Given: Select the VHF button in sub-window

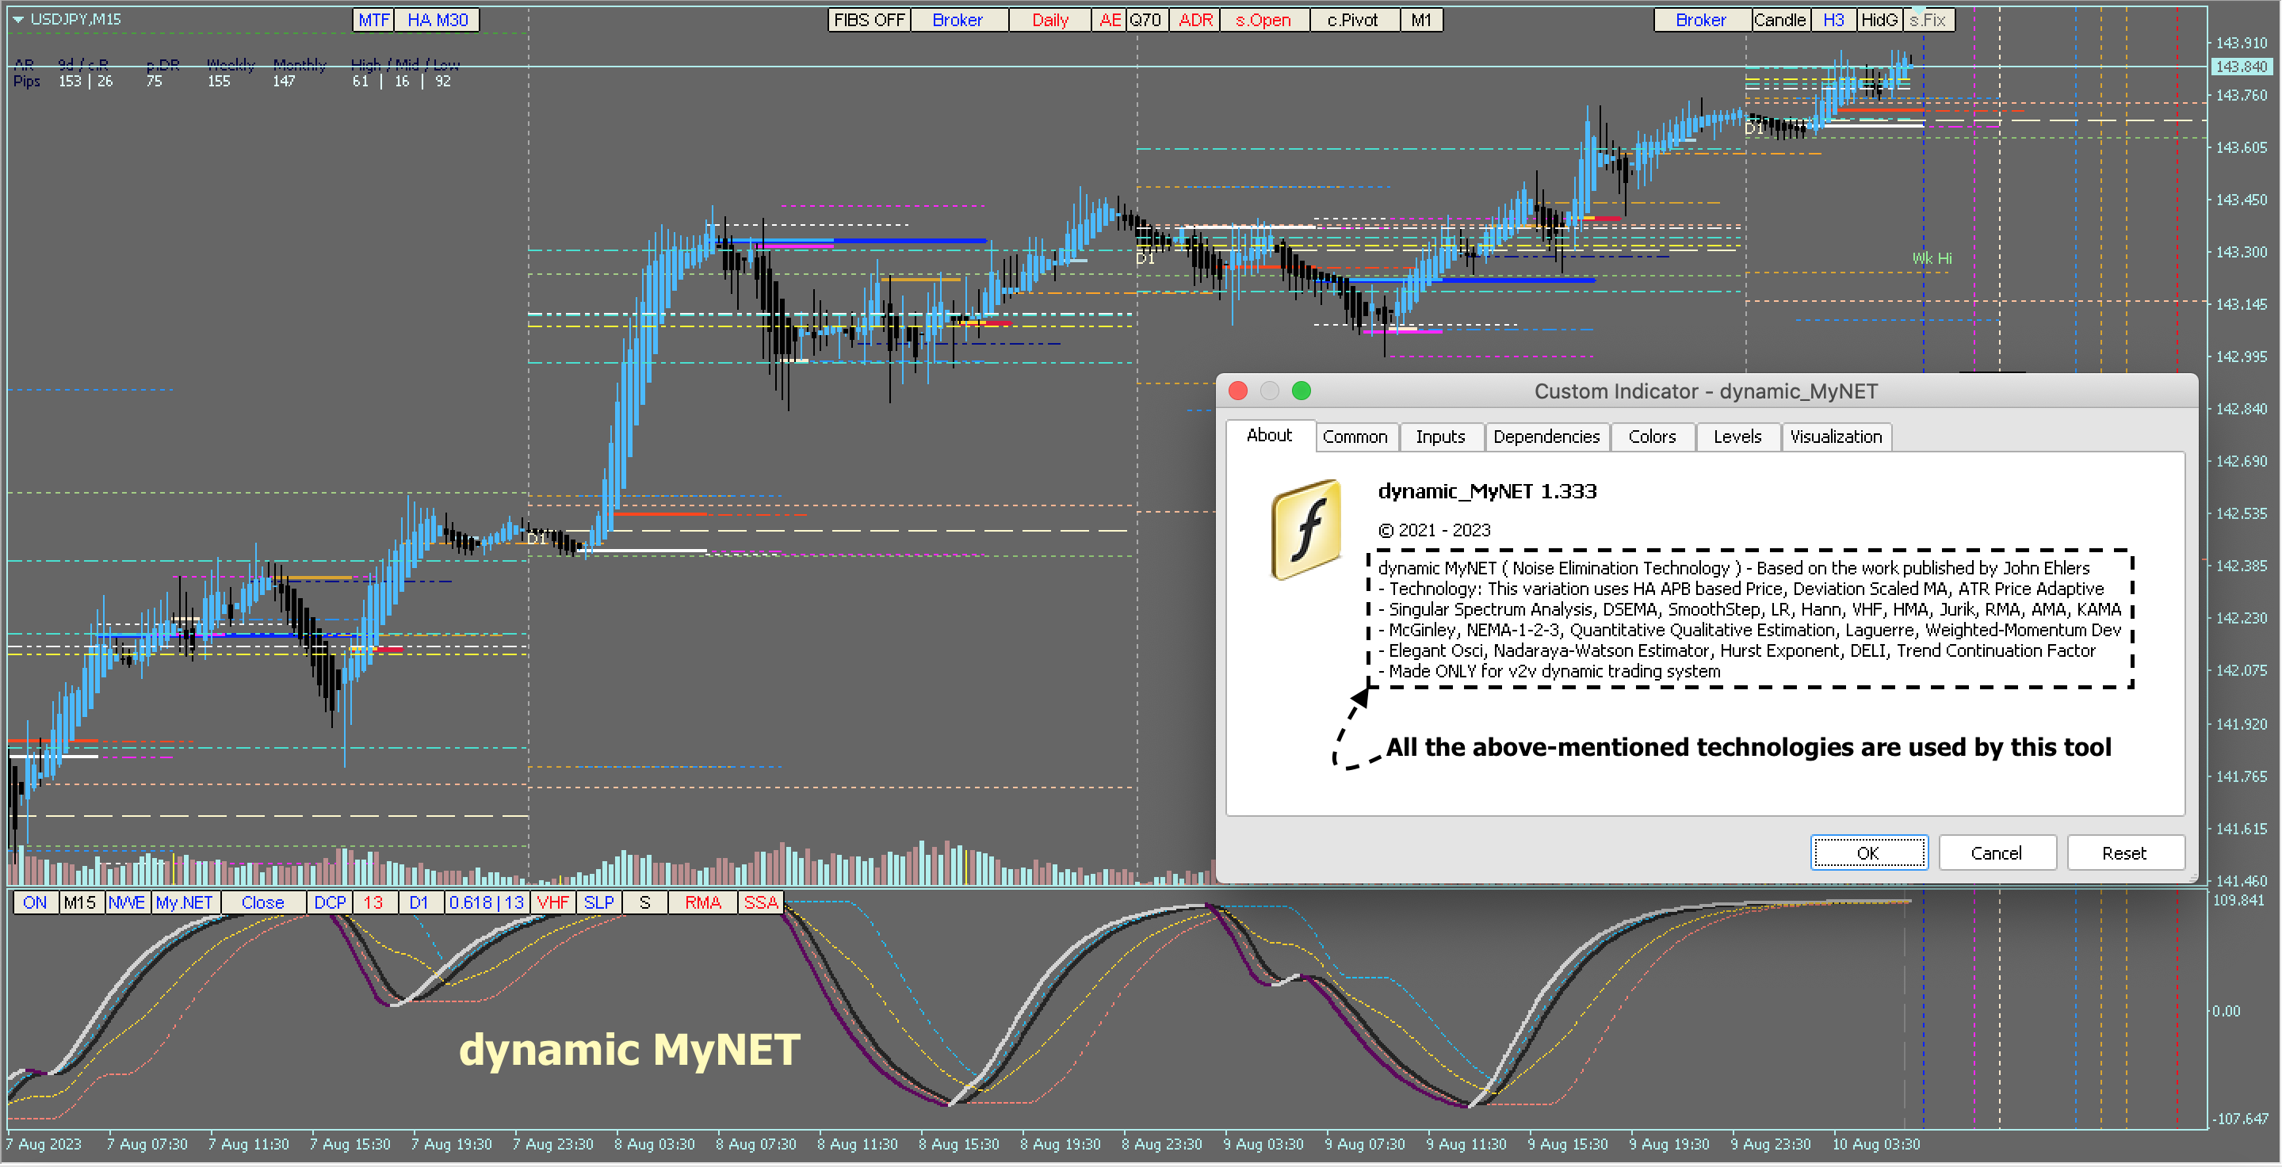Looking at the screenshot, I should (552, 902).
